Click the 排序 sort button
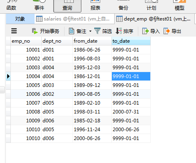The height and width of the screenshot is (163, 196). coord(124,31)
